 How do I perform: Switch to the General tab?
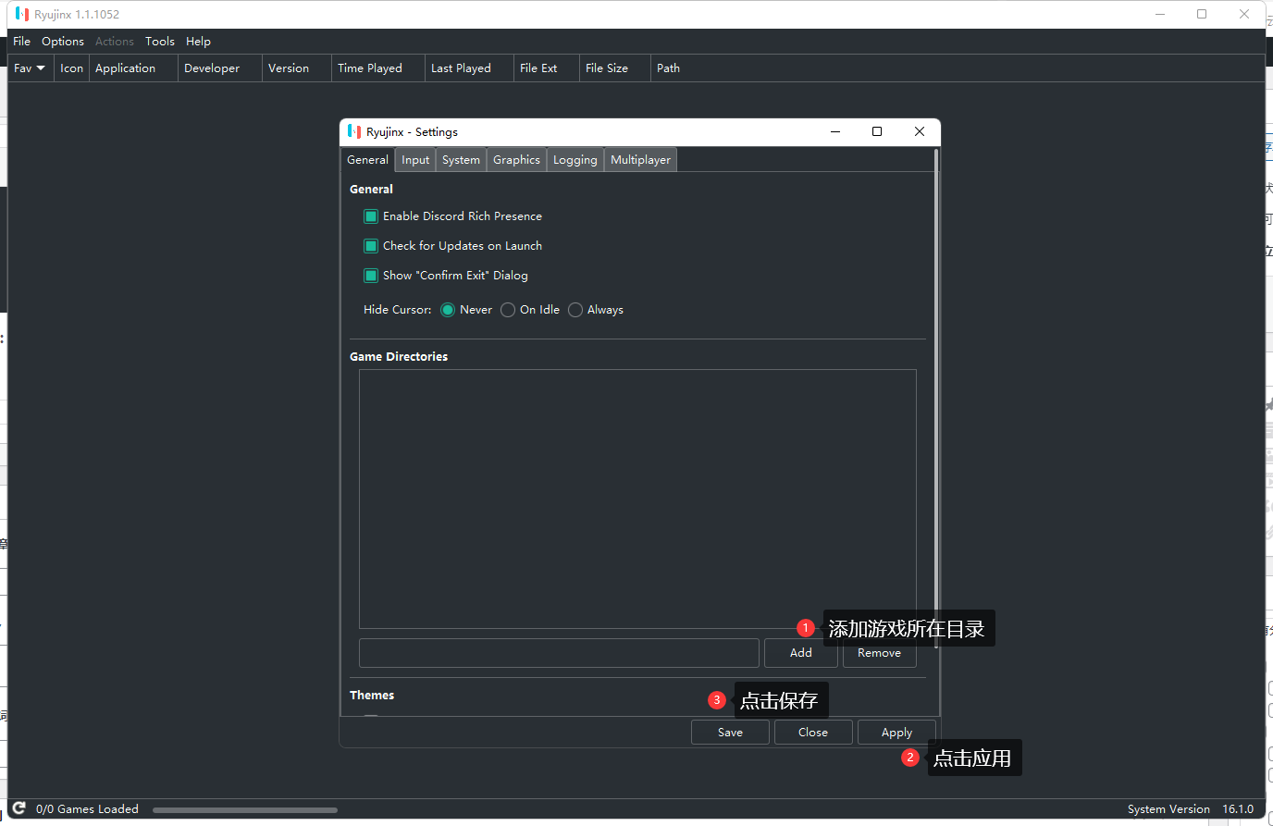pos(367,160)
